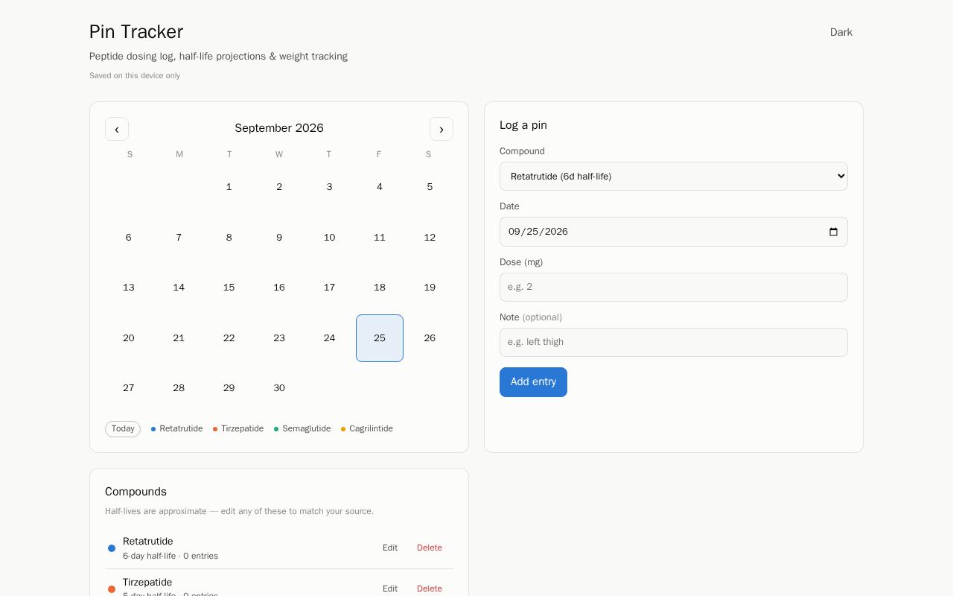Select September 5 on calendar
Image resolution: width=953 pixels, height=596 pixels.
pyautogui.click(x=430, y=187)
